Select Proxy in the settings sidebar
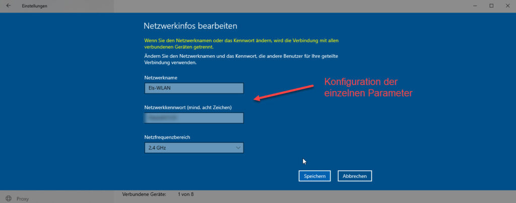The width and height of the screenshot is (516, 203). (23, 198)
